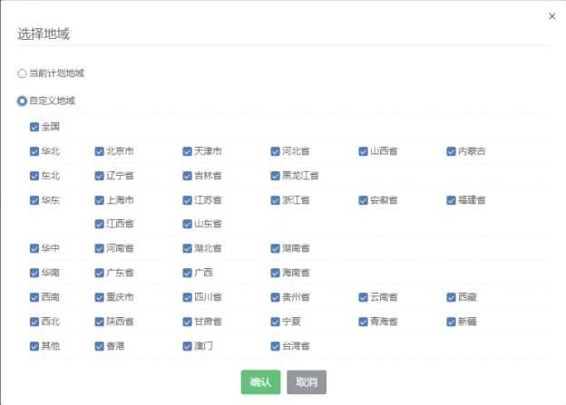Toggle the 新疆 checkbox

pos(451,322)
